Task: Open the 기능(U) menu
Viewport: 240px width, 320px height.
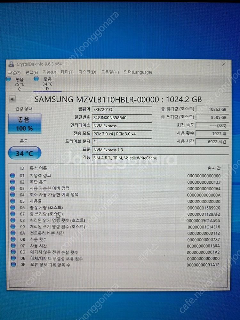Action: click(49, 72)
